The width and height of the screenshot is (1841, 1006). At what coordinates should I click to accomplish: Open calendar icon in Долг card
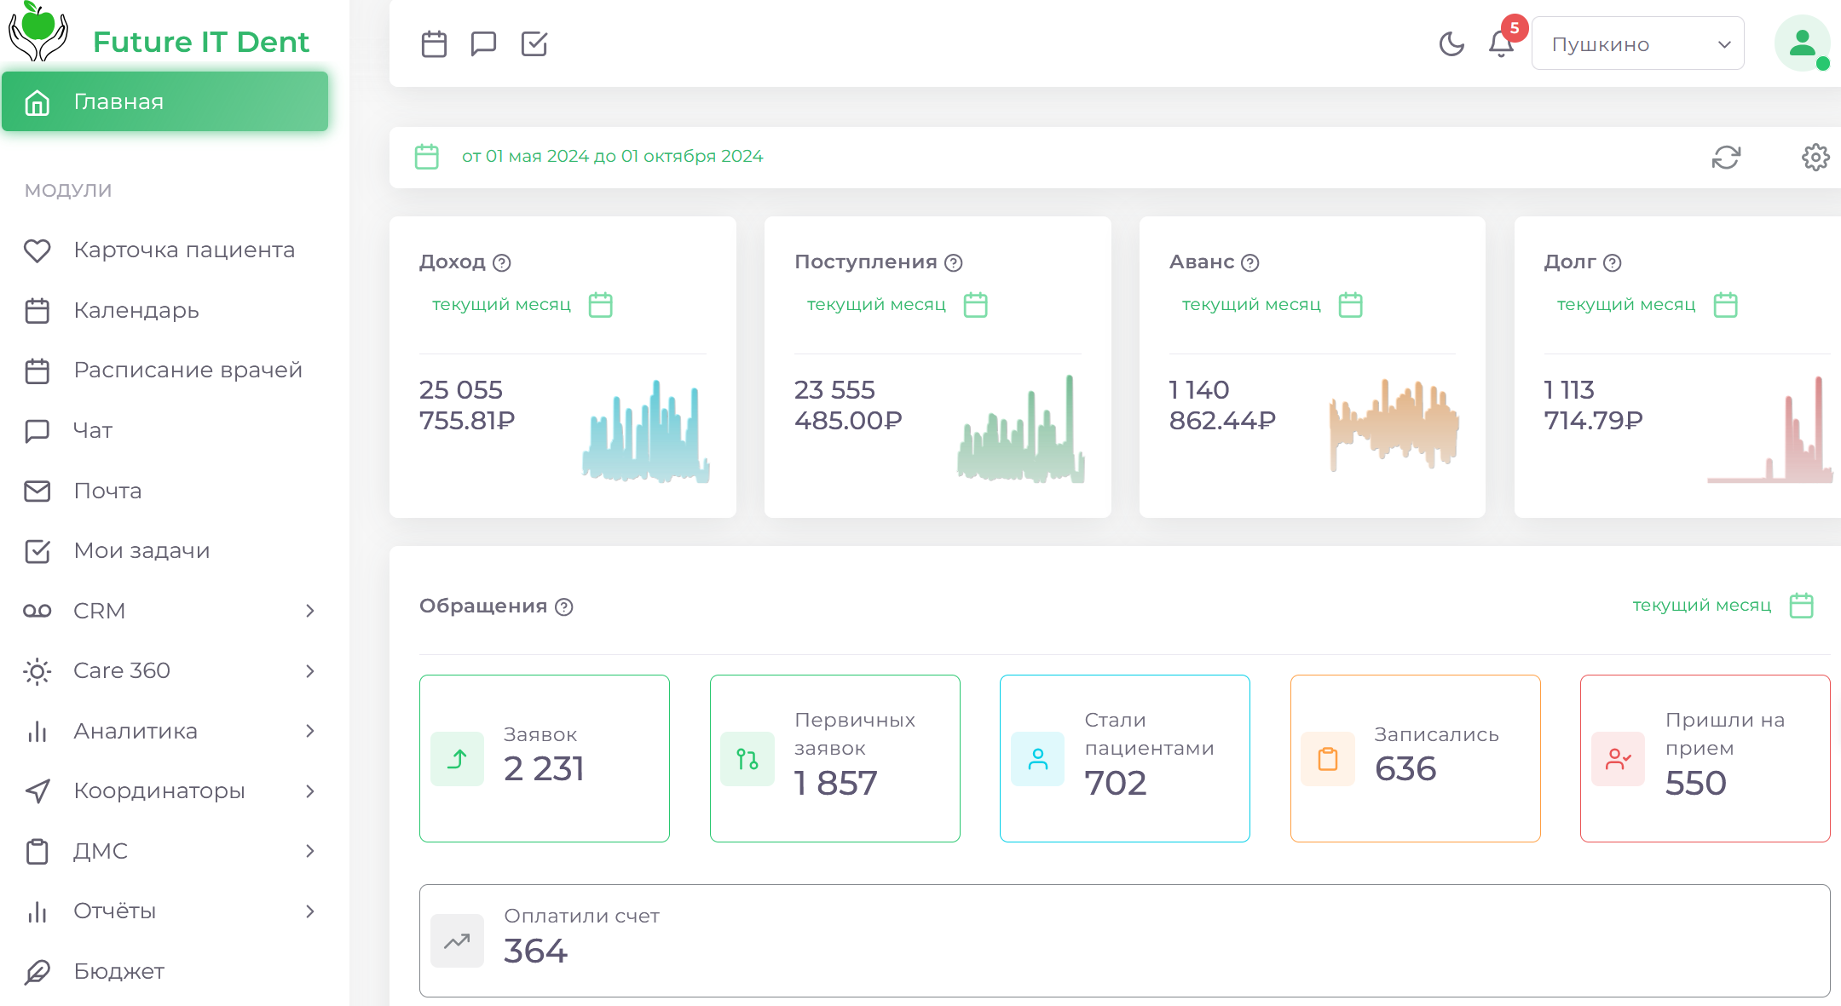tap(1726, 305)
